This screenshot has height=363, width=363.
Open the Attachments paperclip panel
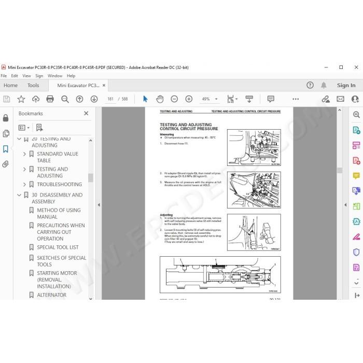click(x=6, y=164)
